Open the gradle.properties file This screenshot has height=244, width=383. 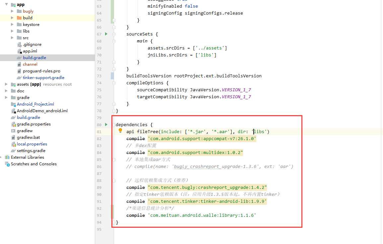(x=34, y=124)
